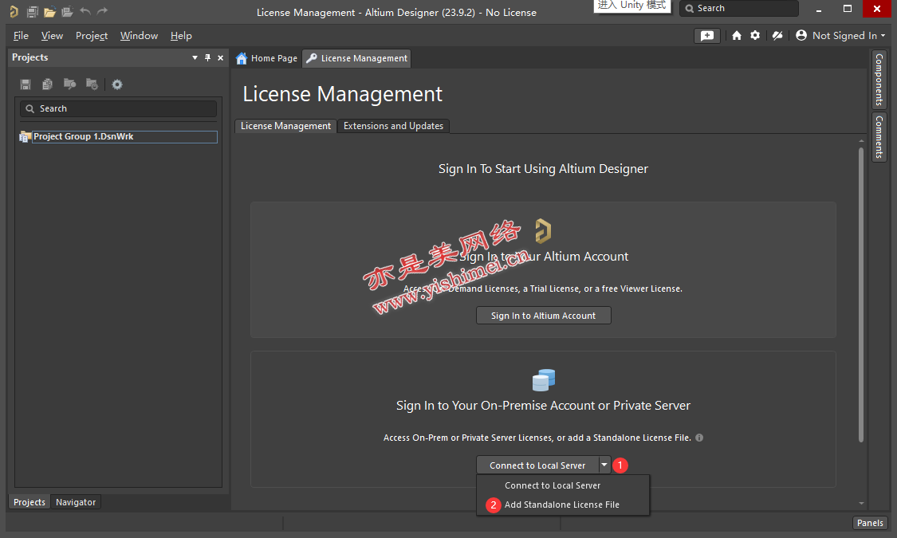The width and height of the screenshot is (897, 538).
Task: Click the Connect to Local Server button
Action: point(537,465)
